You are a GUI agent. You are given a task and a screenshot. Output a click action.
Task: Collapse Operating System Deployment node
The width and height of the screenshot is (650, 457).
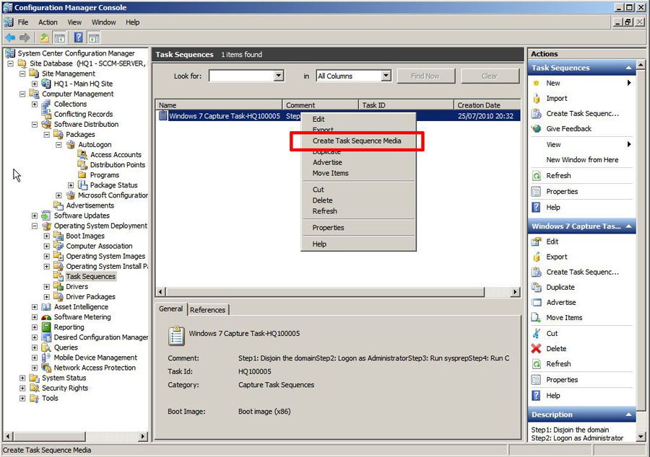35,226
